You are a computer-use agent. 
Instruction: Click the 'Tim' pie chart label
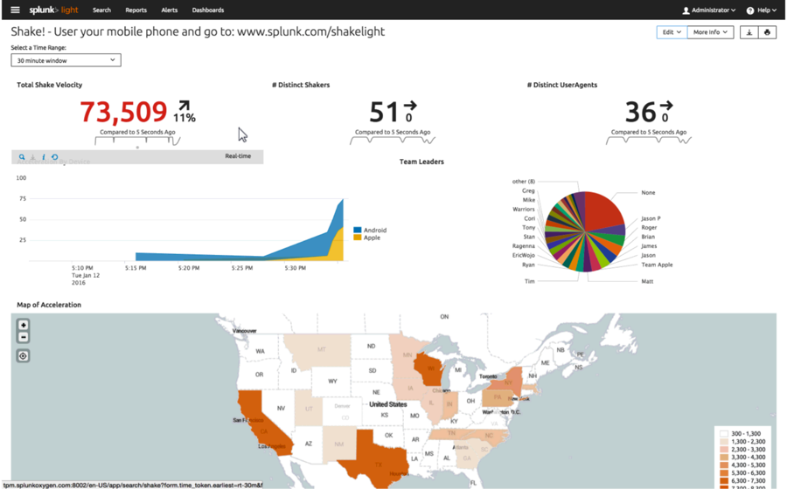(x=530, y=281)
